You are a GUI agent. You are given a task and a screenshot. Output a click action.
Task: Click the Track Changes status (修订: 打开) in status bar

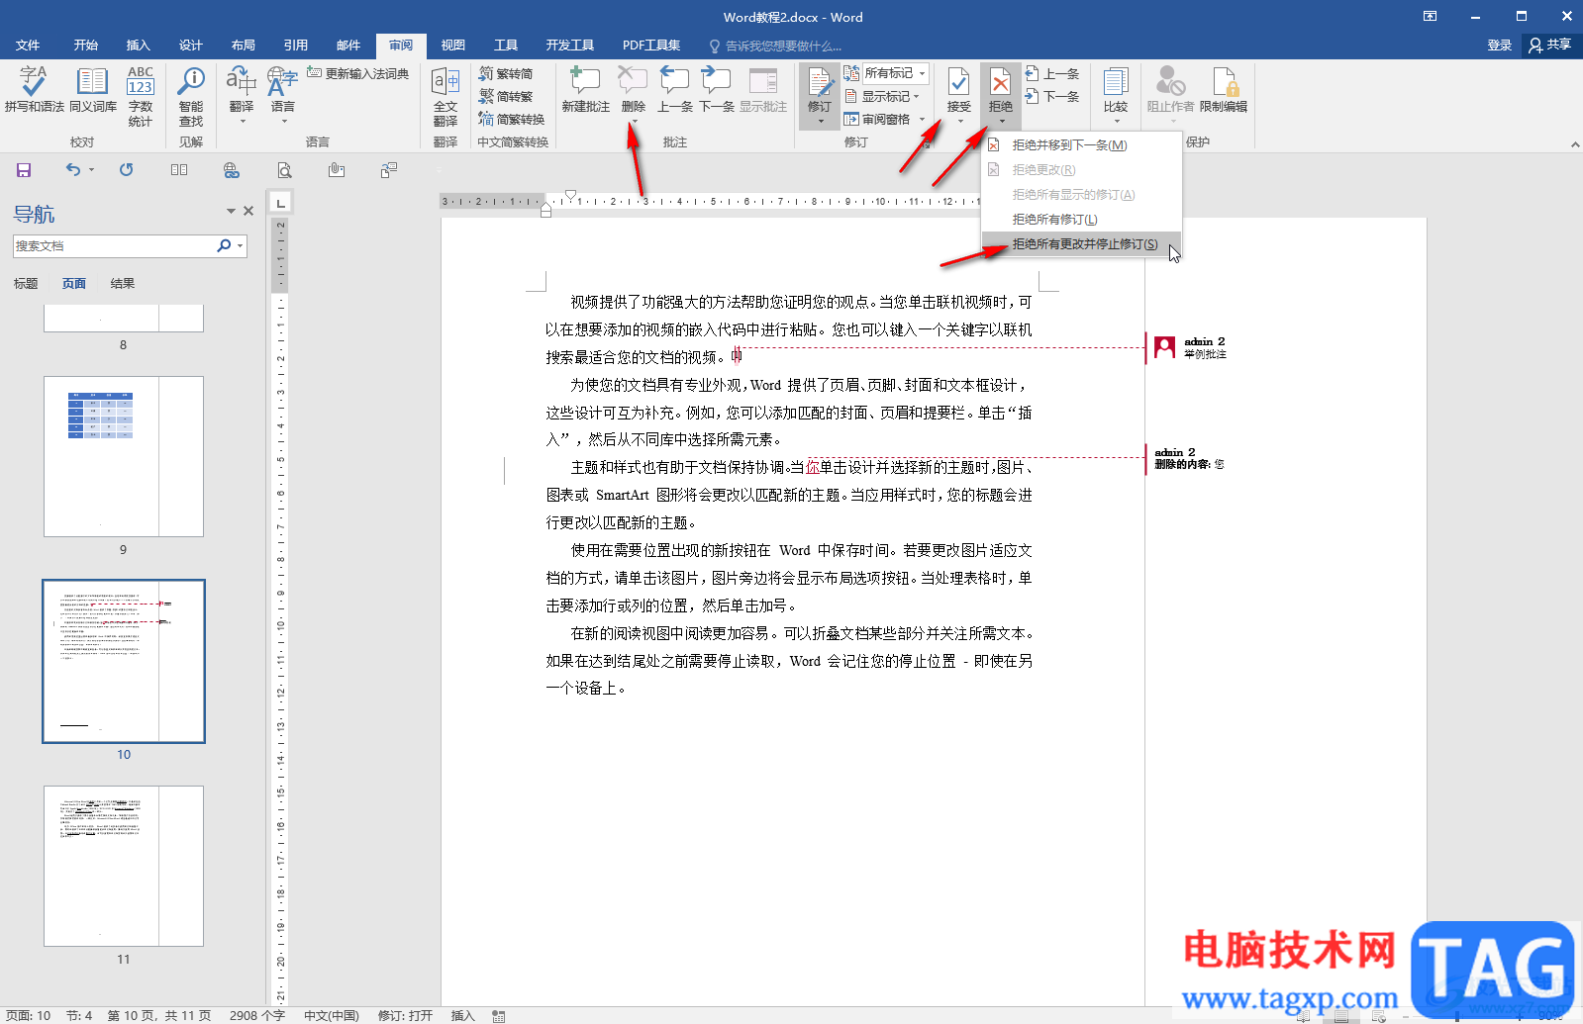(405, 1015)
